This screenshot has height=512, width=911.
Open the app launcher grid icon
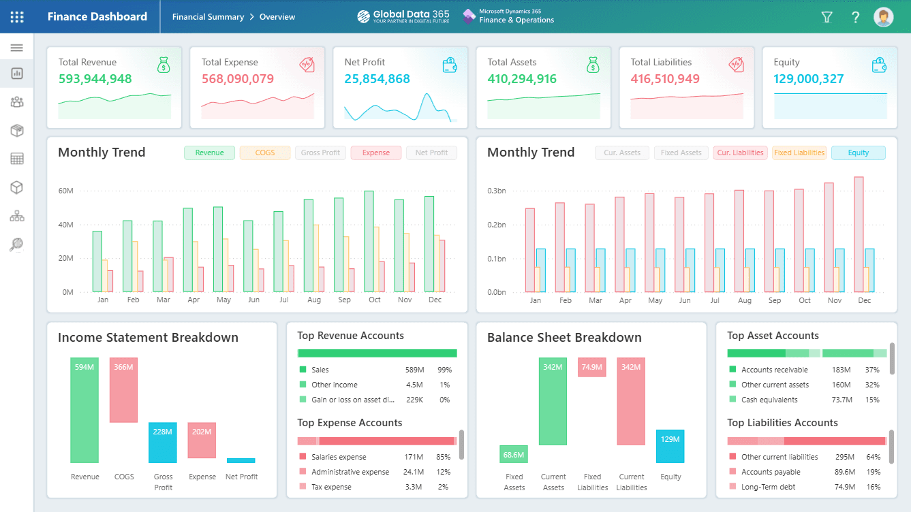(x=17, y=17)
